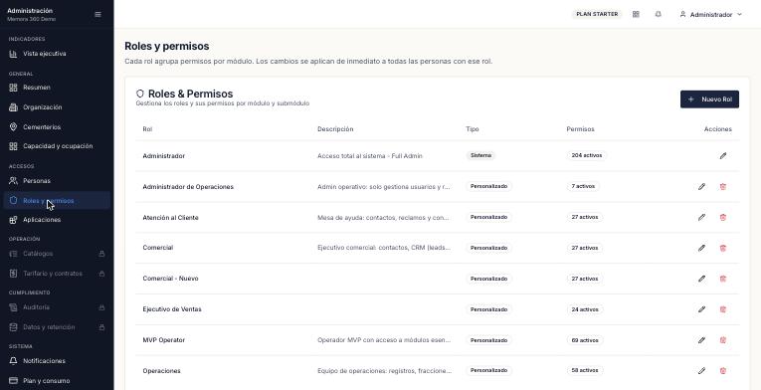The image size is (761, 390).
Task: Delete the Comercial - Nuevo role
Action: coord(722,279)
